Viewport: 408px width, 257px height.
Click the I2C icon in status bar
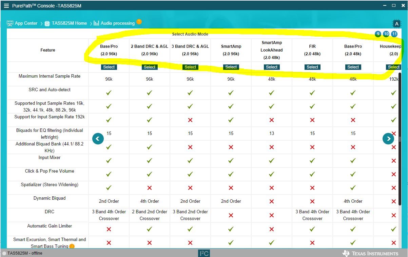tap(204, 253)
